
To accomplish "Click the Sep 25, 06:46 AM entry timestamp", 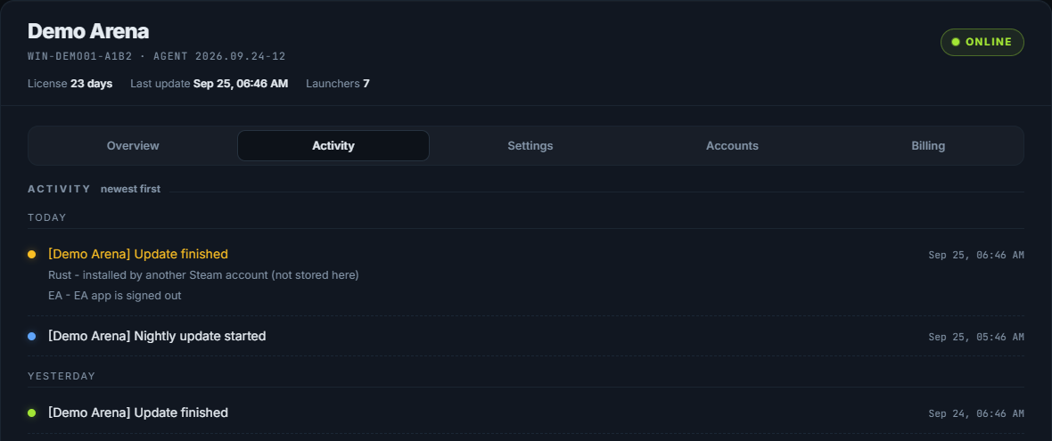I will (x=976, y=255).
